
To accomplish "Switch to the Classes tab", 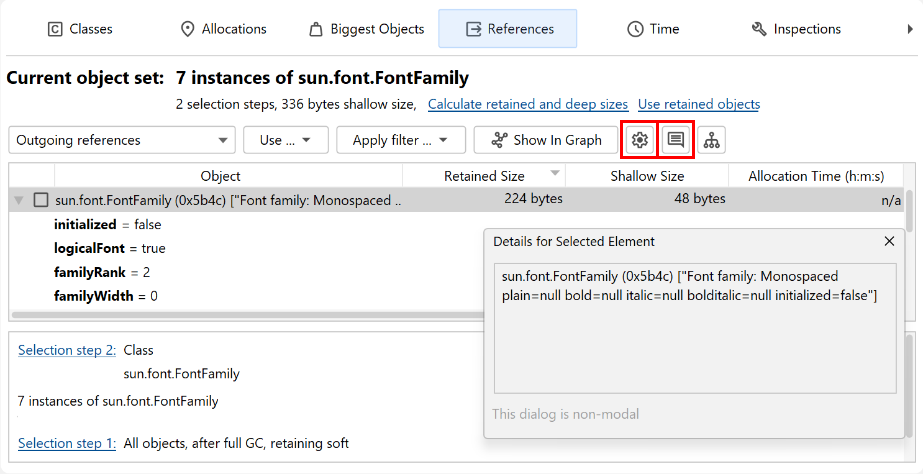I will pyautogui.click(x=80, y=29).
